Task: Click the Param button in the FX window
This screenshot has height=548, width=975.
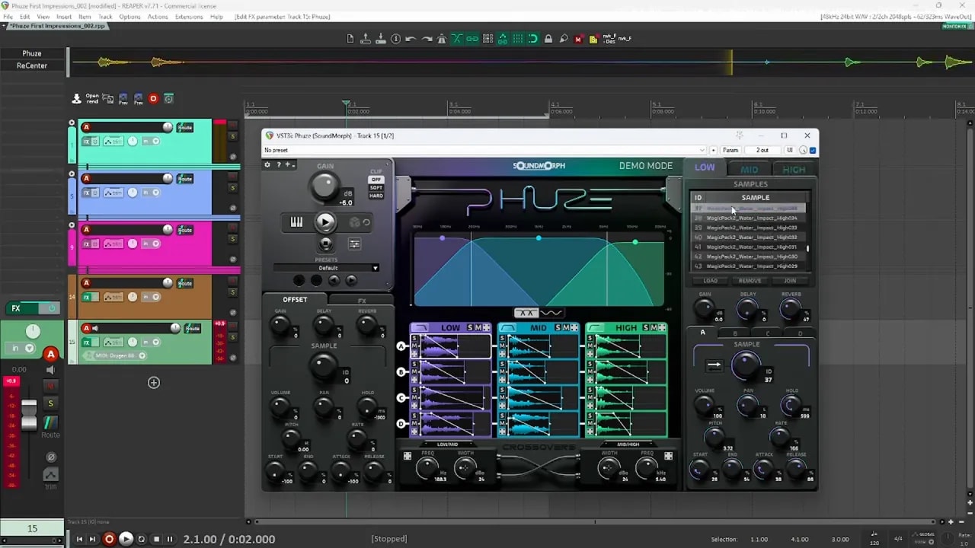Action: (730, 150)
